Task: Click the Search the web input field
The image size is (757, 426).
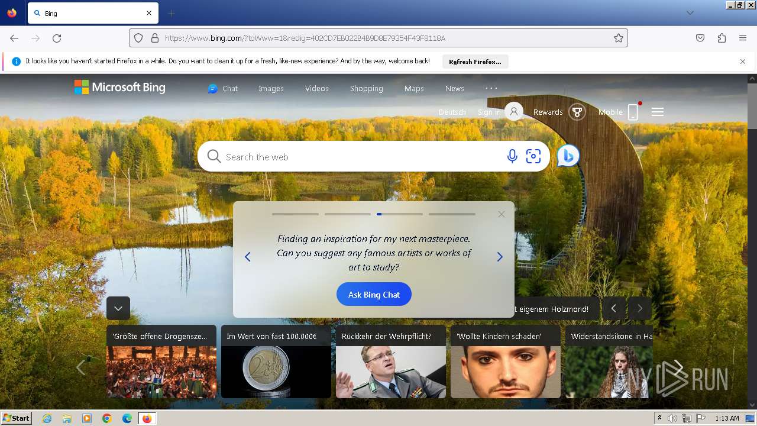Action: point(361,157)
